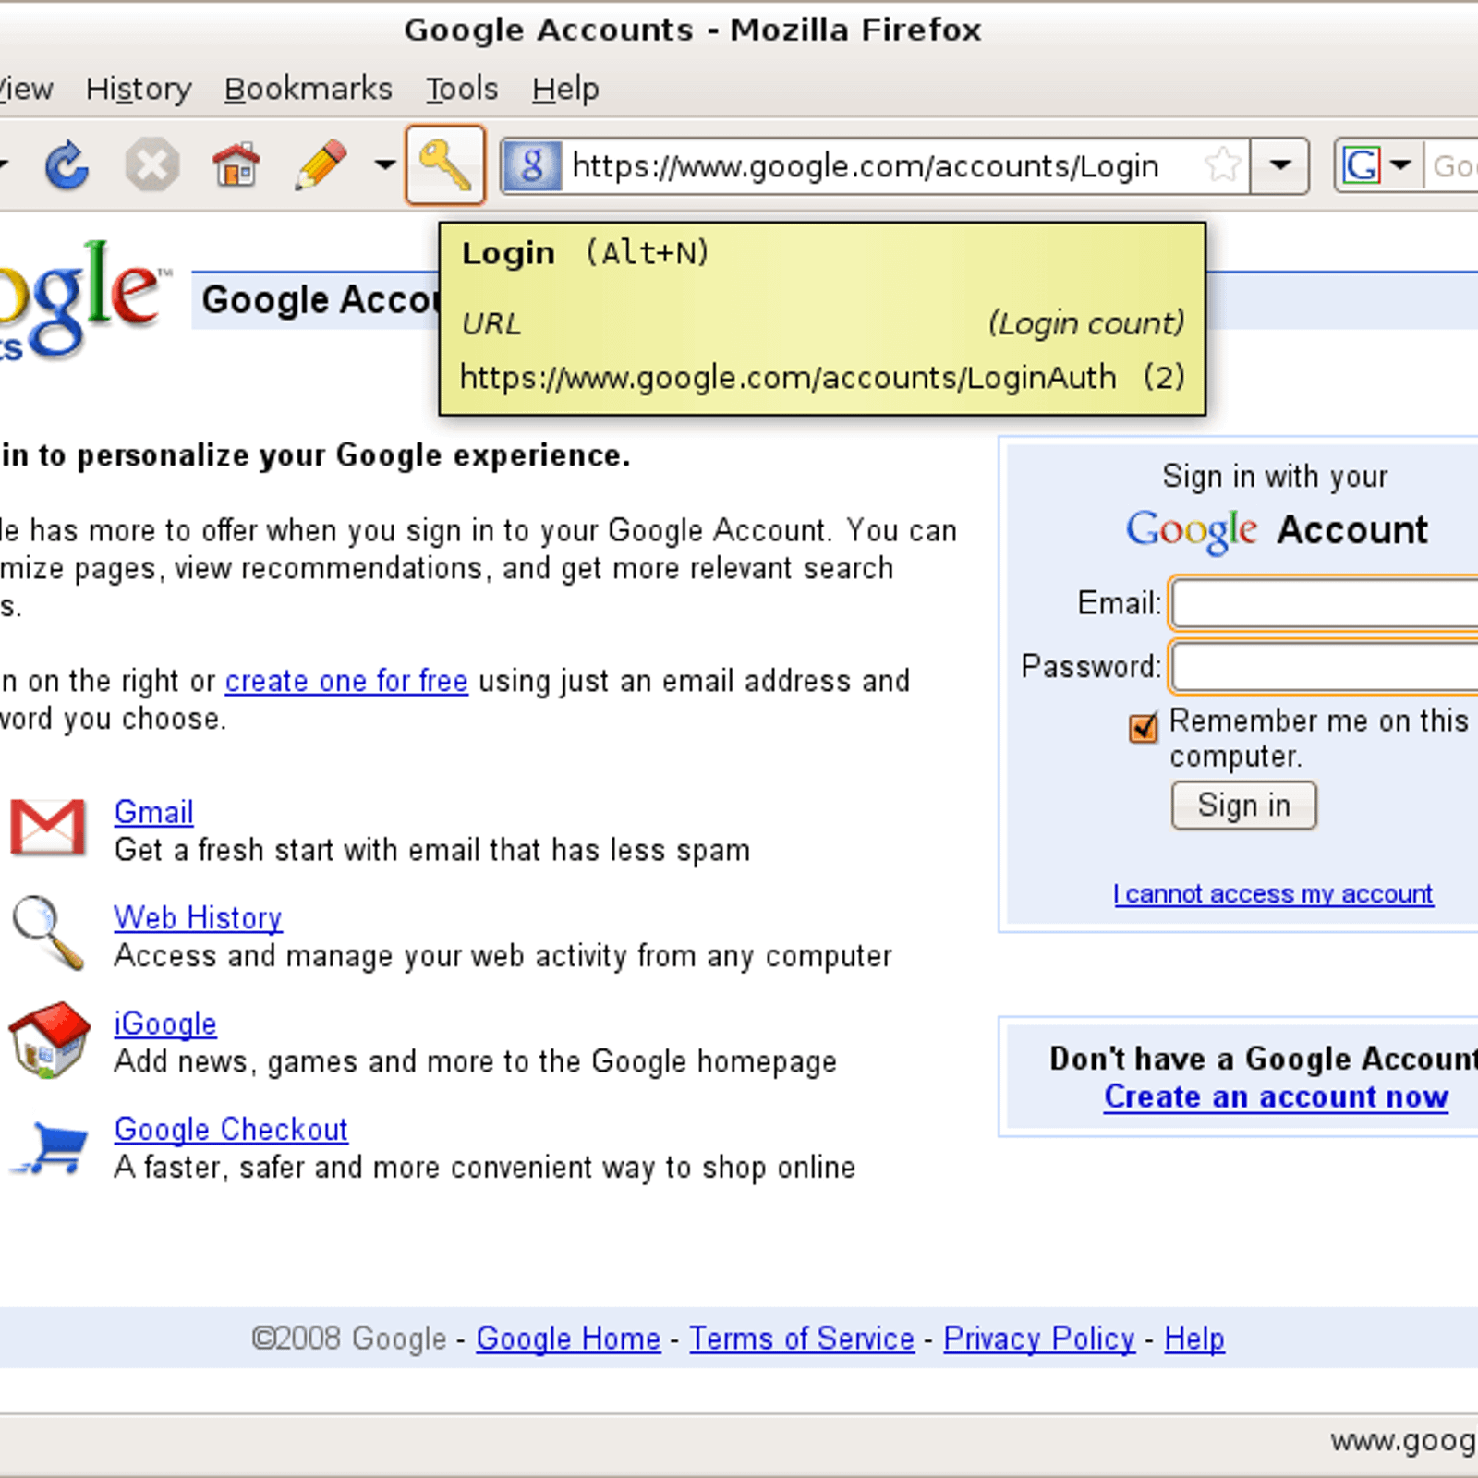Open 'I cannot access my account' link
1478x1478 pixels.
click(1273, 894)
